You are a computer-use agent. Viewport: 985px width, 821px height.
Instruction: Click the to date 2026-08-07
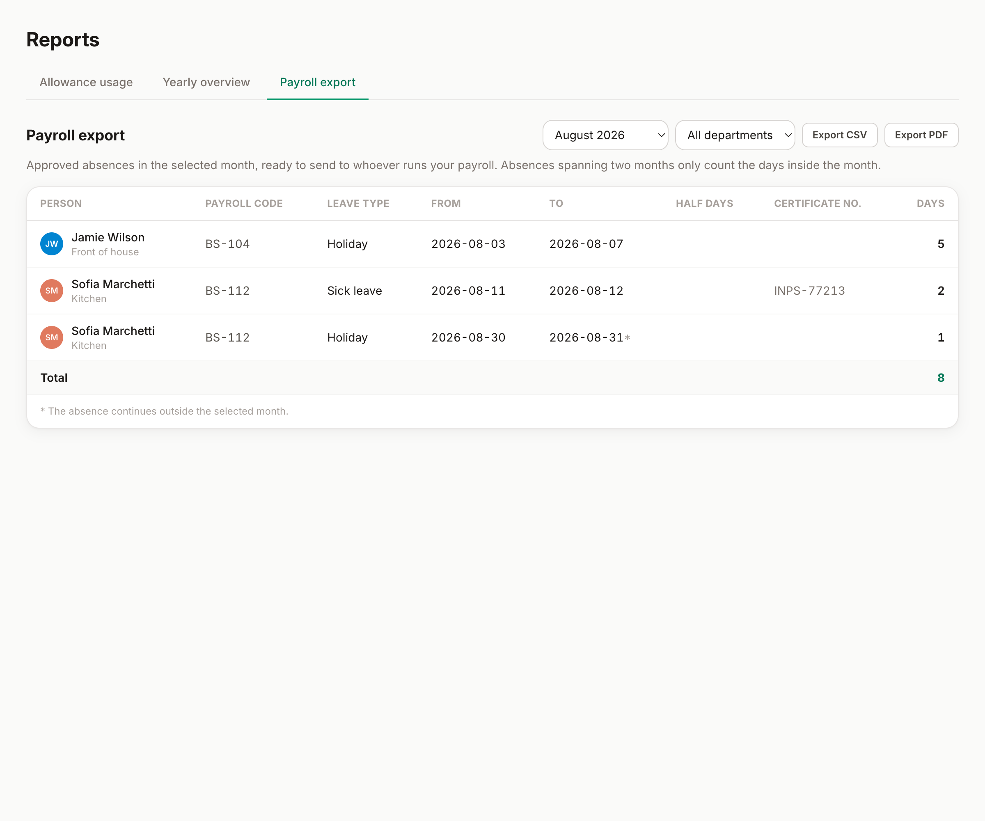[586, 244]
